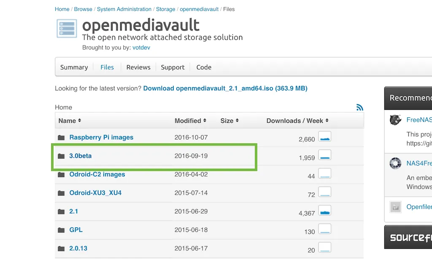Open the FreeNAS recommended project link
The image size is (432, 259).
click(419, 120)
